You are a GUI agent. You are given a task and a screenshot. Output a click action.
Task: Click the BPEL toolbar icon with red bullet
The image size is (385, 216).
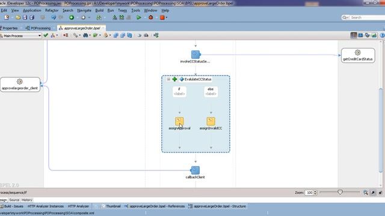[x=66, y=35]
